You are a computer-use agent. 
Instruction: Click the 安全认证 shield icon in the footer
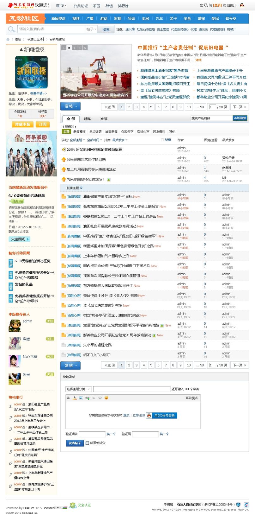click(x=73, y=505)
